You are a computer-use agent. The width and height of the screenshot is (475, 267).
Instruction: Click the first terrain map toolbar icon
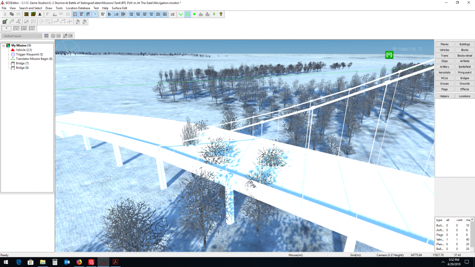26,14
